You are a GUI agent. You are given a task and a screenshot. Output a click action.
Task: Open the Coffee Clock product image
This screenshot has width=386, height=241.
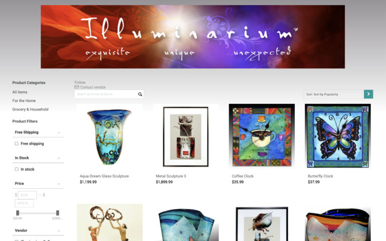point(262,137)
